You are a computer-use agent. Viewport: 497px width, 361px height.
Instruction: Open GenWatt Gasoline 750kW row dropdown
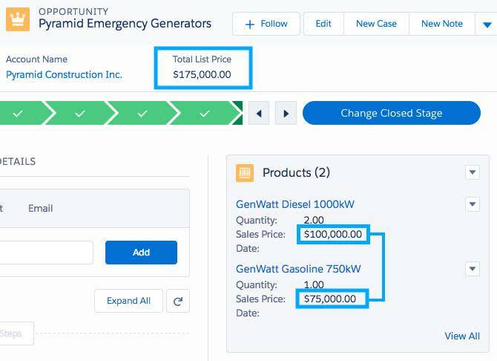click(473, 269)
